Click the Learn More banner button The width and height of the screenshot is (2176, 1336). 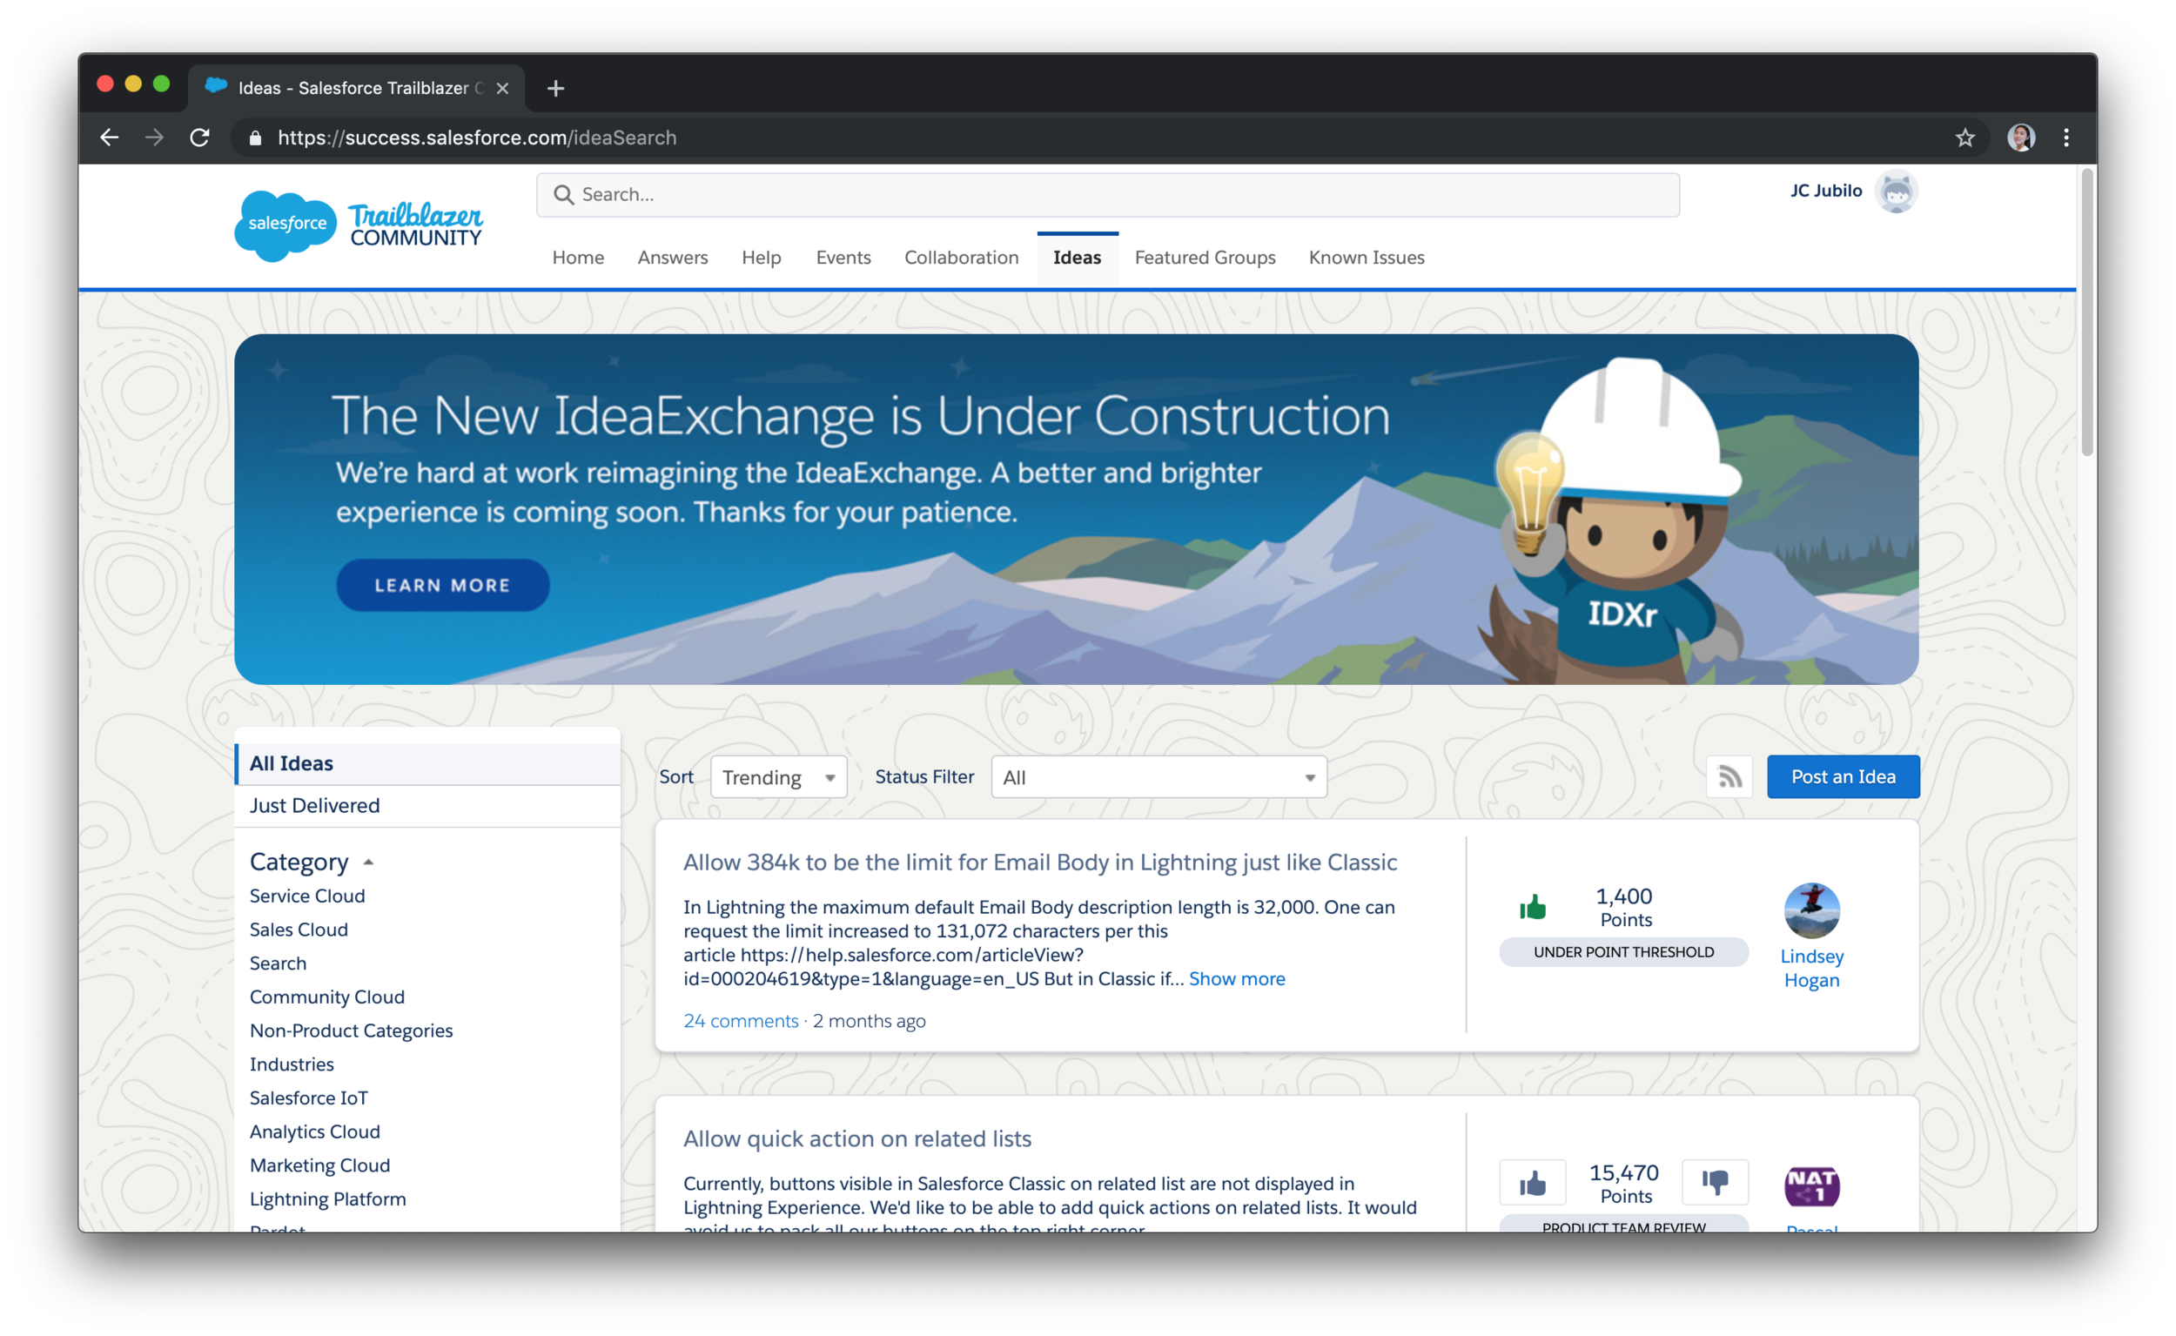coord(443,585)
